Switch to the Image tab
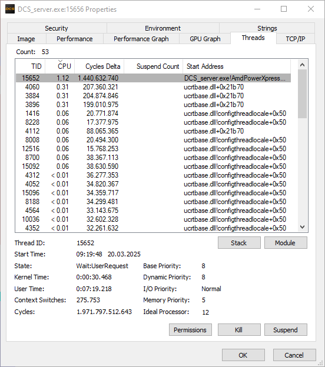The height and width of the screenshot is (367, 325). click(x=26, y=39)
